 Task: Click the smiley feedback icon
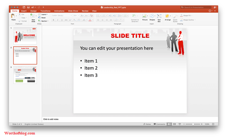click(x=210, y=11)
